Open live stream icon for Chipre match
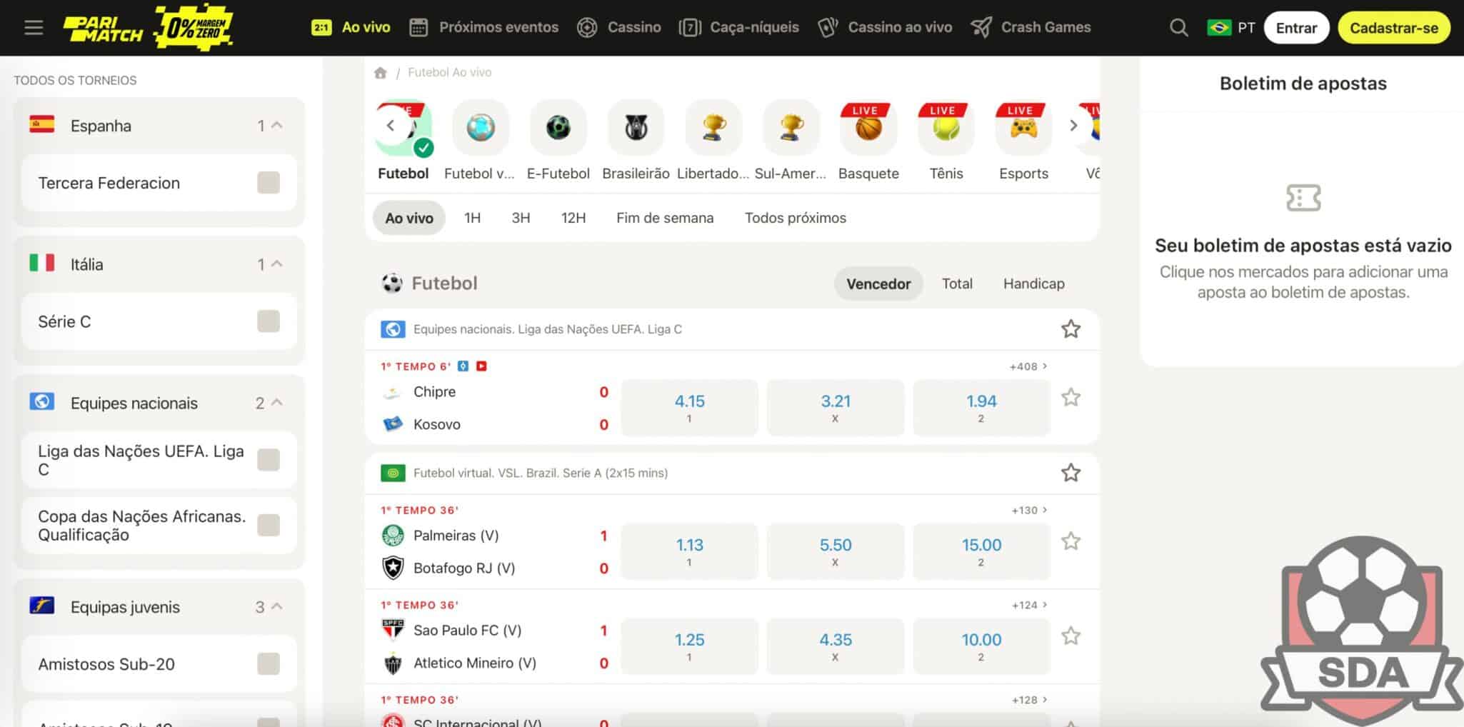The image size is (1464, 727). (x=481, y=366)
